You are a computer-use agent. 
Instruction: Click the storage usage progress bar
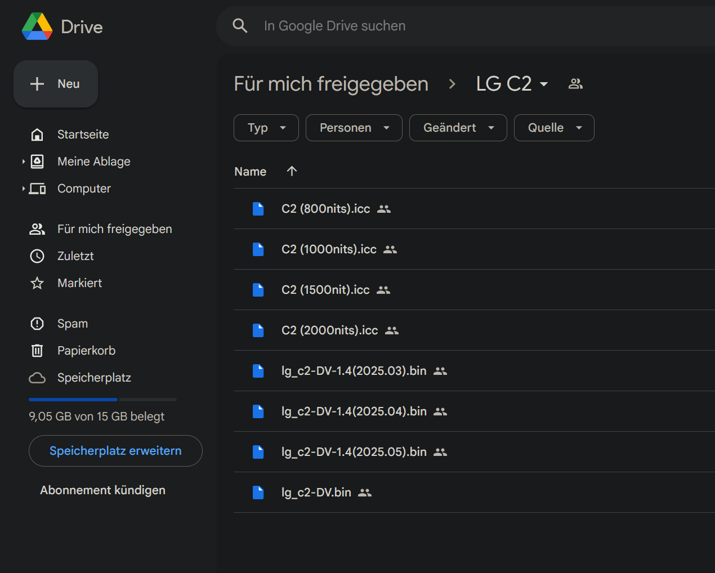pos(102,399)
